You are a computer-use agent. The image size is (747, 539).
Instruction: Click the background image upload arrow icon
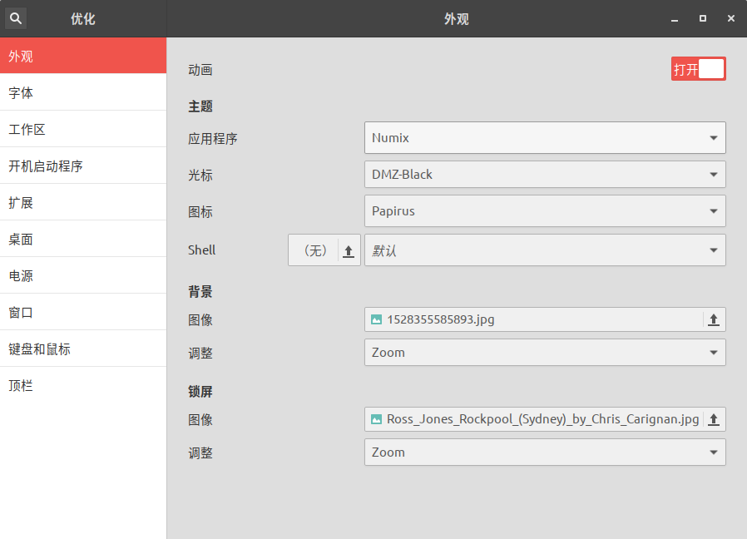point(713,319)
